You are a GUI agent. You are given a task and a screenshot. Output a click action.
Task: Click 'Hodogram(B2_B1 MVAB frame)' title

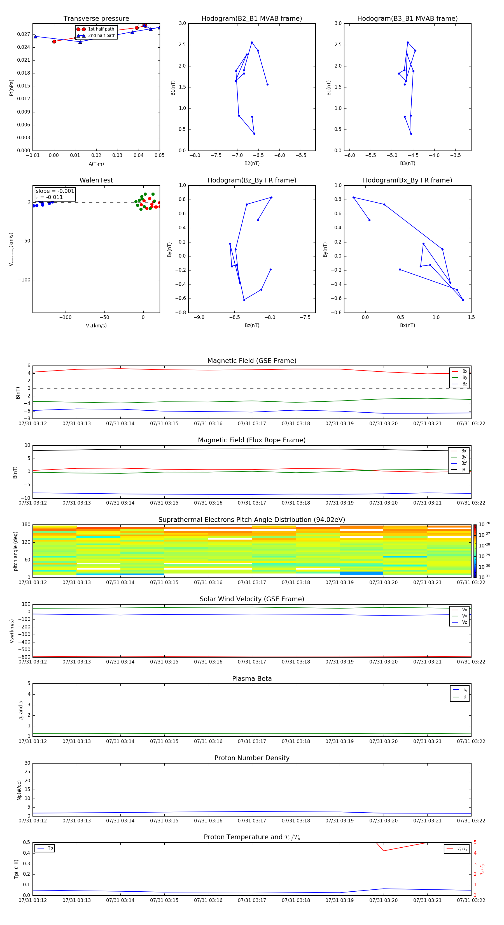pos(252,19)
